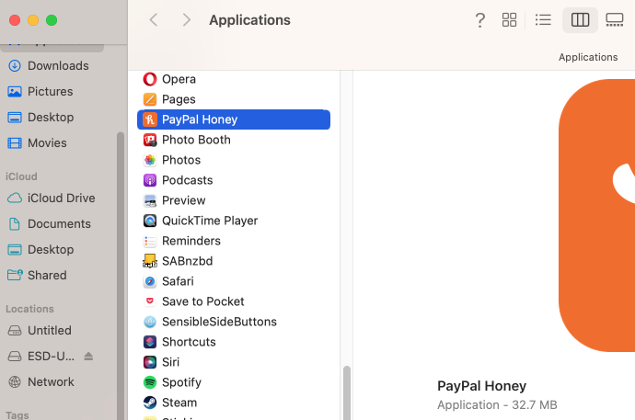Image resolution: width=635 pixels, height=420 pixels.
Task: Select the QuickTime Player app icon
Action: pyautogui.click(x=150, y=221)
